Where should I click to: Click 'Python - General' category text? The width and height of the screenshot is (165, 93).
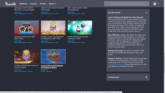click(46, 71)
